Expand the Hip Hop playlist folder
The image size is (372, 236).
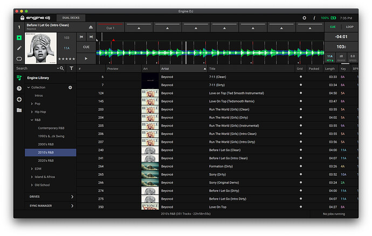coord(32,112)
